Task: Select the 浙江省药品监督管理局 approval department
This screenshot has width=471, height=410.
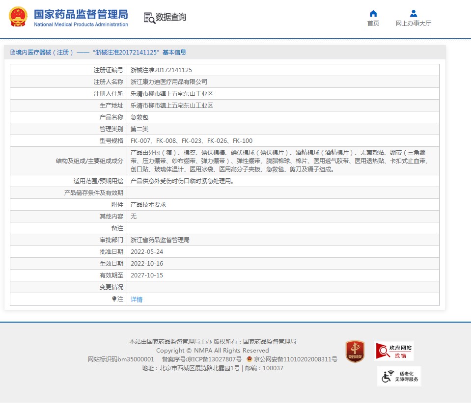Action: (x=160, y=240)
